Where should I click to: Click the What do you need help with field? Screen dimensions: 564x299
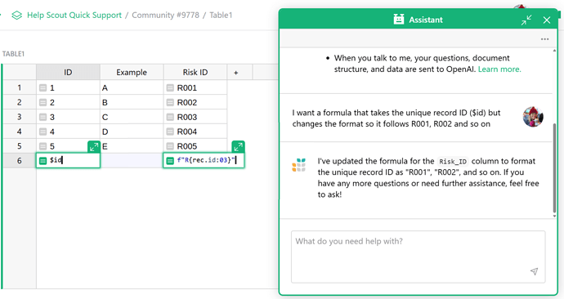(418, 257)
